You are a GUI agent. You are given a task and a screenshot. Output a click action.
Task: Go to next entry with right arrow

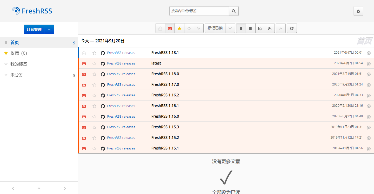pos(65,188)
